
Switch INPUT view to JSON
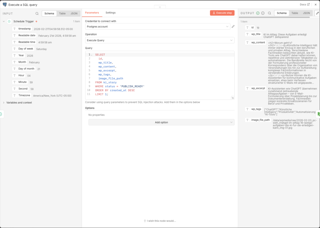tap(74, 13)
